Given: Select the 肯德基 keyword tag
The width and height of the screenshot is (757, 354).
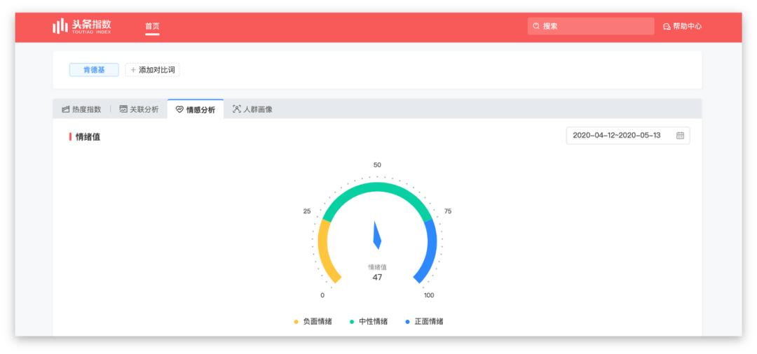Looking at the screenshot, I should [94, 70].
